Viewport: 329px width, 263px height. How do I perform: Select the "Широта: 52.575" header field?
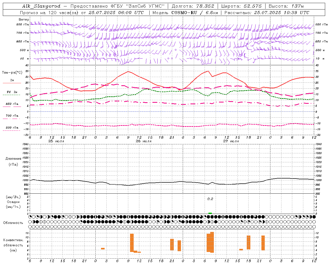pos(241,6)
